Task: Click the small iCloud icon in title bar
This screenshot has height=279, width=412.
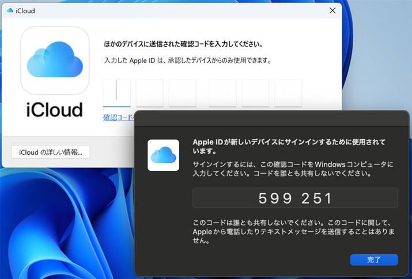Action: (x=10, y=10)
